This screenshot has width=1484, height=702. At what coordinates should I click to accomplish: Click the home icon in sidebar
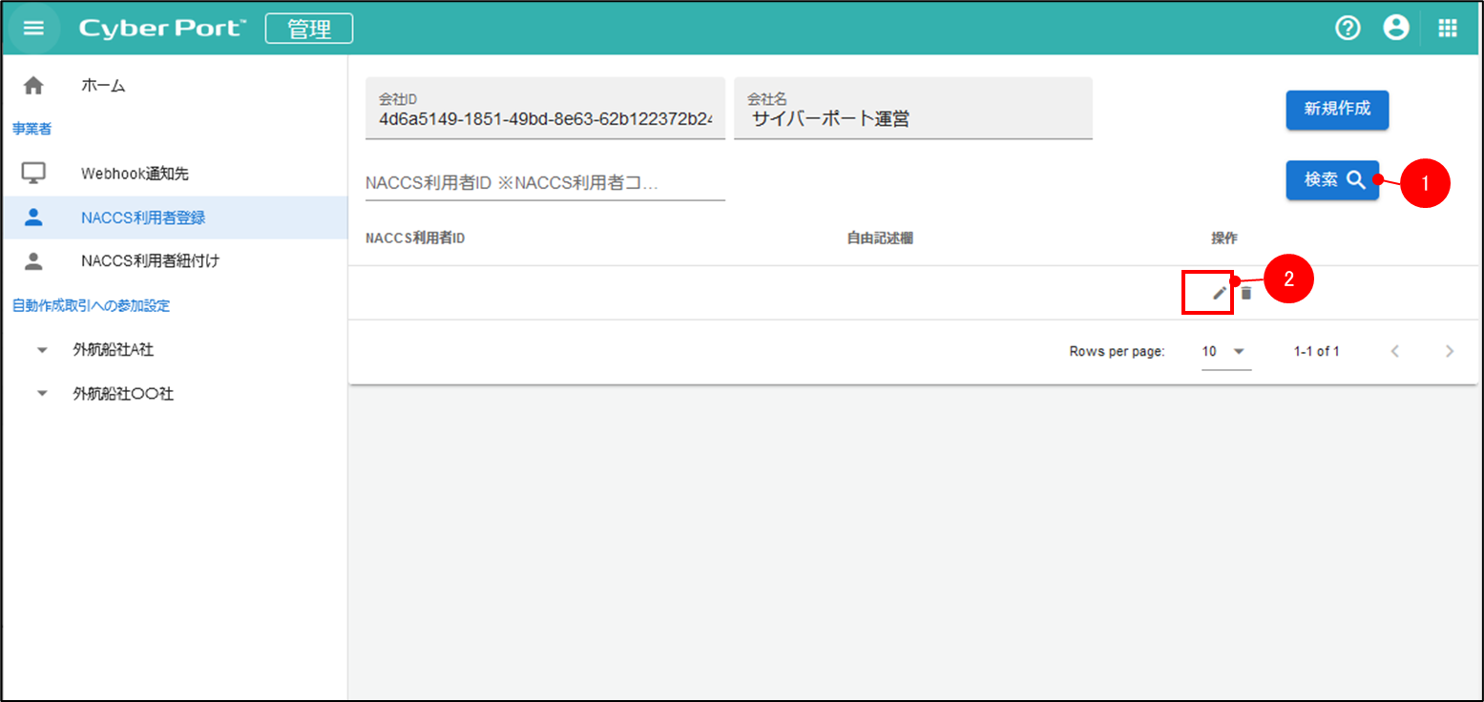[x=33, y=86]
